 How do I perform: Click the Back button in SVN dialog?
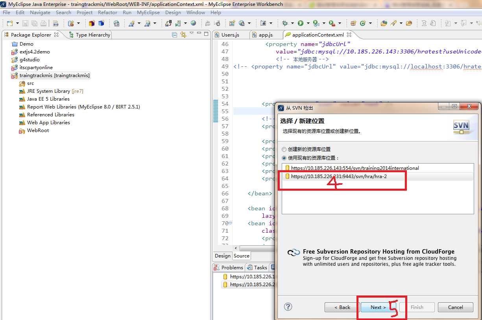point(342,307)
